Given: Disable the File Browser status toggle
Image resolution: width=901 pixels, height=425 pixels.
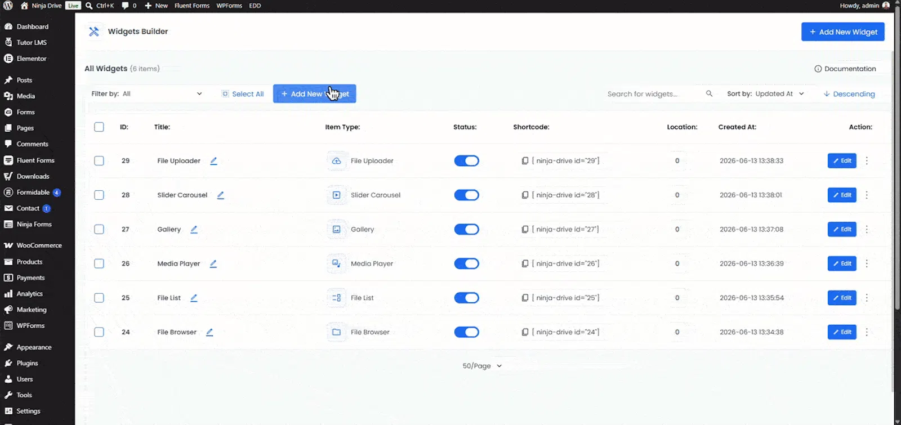Looking at the screenshot, I should 467,332.
